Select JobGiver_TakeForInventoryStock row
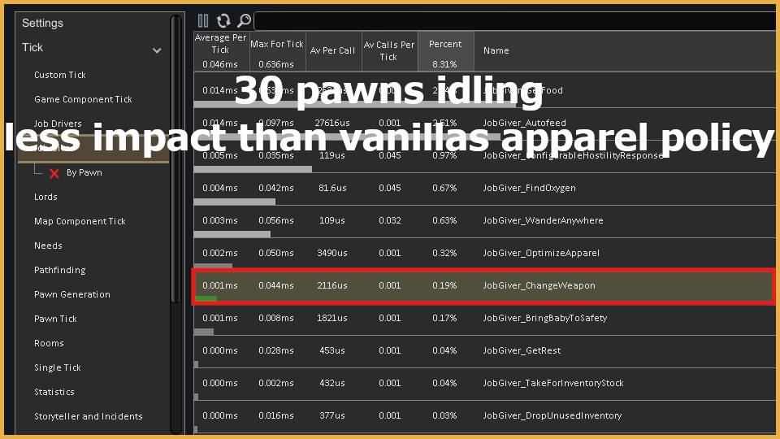780x439 pixels. click(x=484, y=383)
